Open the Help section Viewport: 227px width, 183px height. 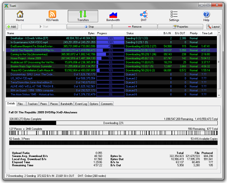(x=206, y=16)
